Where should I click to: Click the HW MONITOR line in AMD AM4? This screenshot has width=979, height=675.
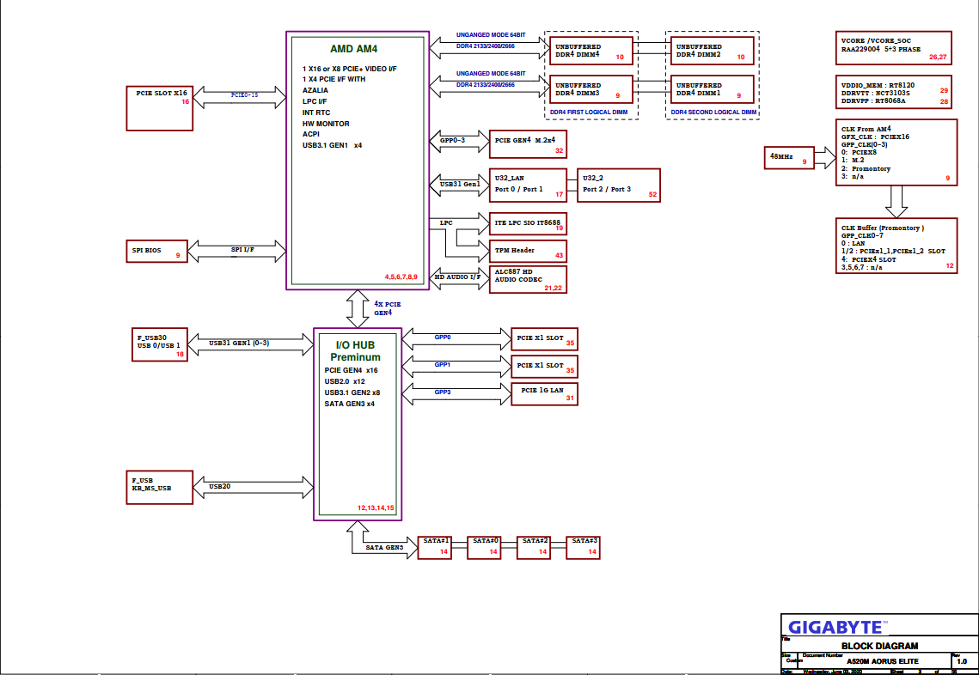click(x=326, y=124)
